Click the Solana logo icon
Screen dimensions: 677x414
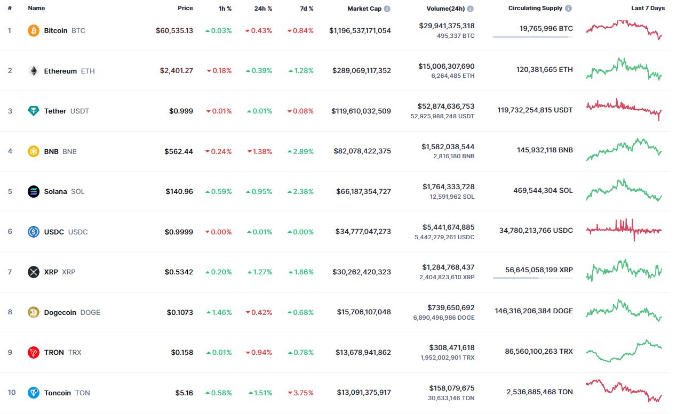pos(34,191)
